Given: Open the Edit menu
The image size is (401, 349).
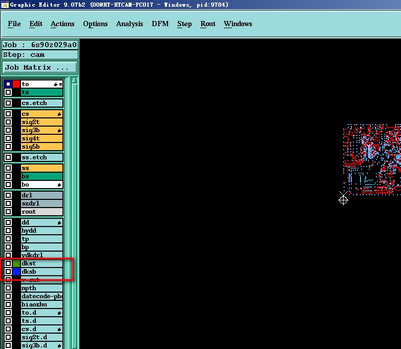Looking at the screenshot, I should [x=36, y=24].
